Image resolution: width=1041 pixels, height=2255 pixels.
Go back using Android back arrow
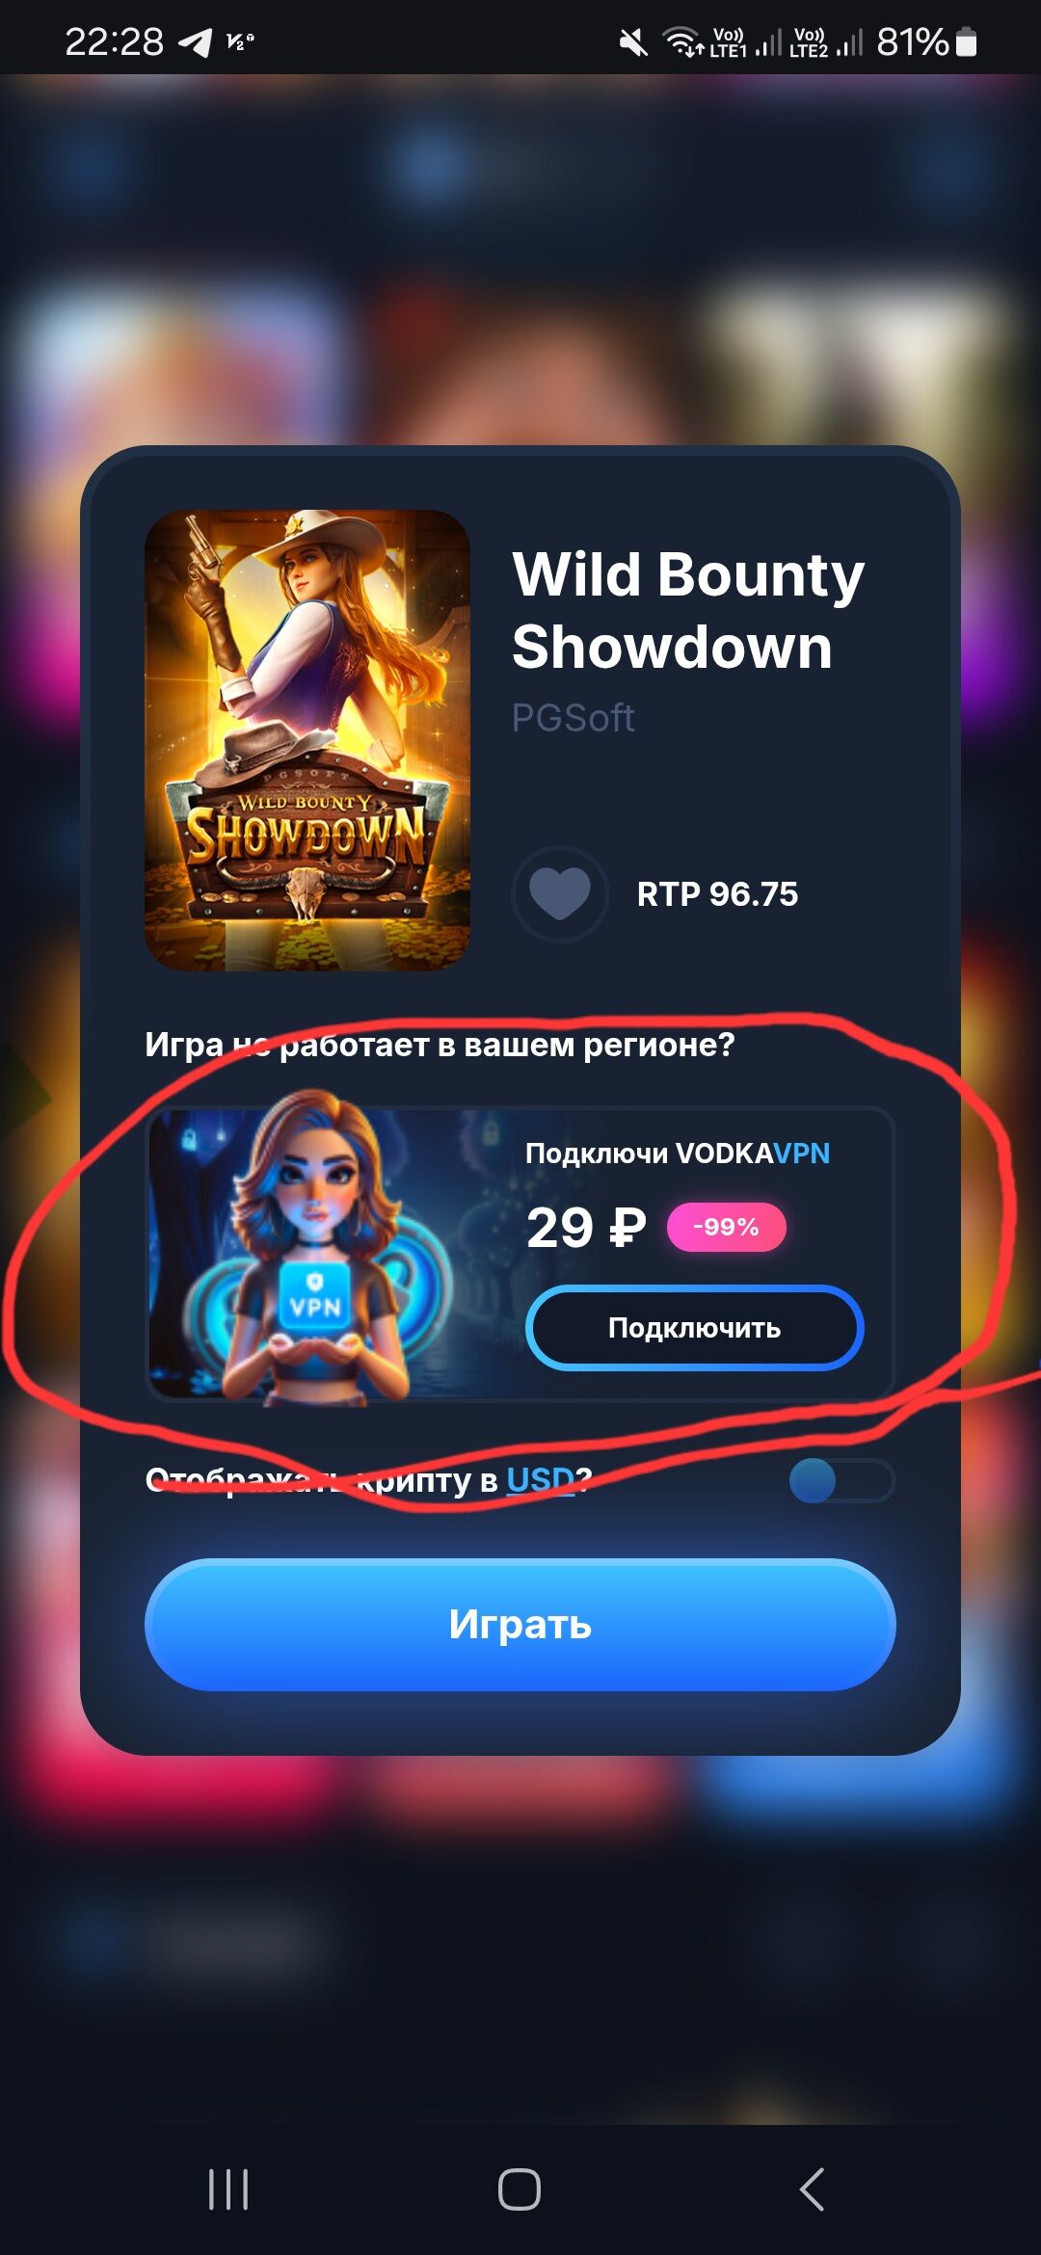pyautogui.click(x=812, y=2189)
